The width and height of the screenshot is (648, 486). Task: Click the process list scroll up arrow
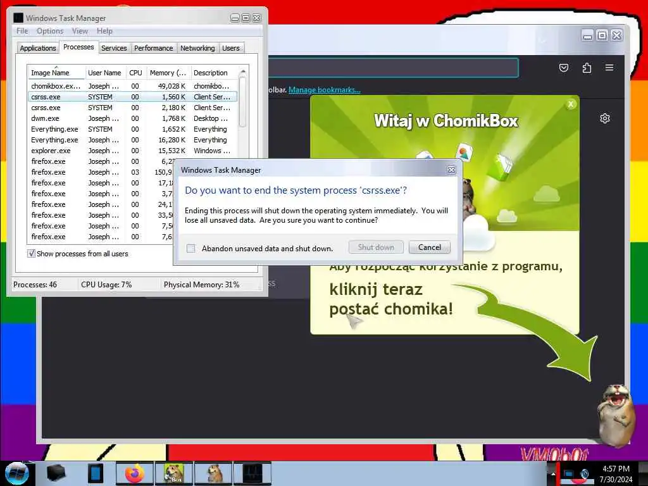[243, 72]
